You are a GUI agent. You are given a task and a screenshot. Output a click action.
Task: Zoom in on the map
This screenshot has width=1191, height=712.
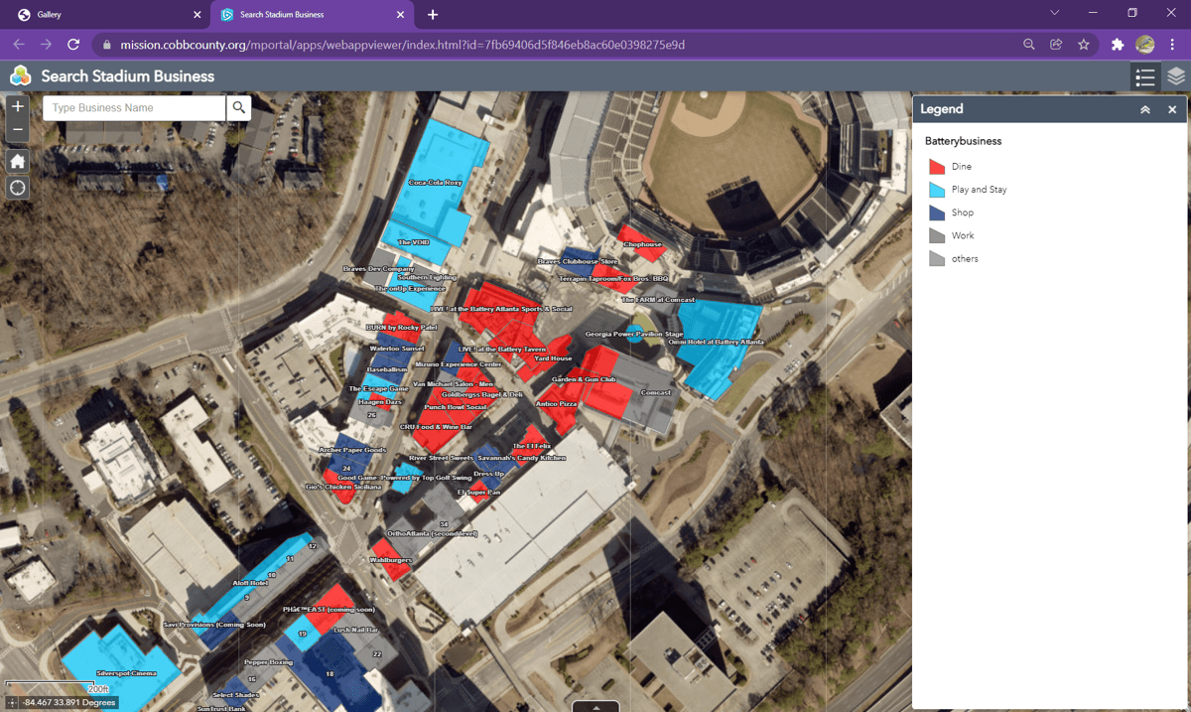pyautogui.click(x=18, y=107)
